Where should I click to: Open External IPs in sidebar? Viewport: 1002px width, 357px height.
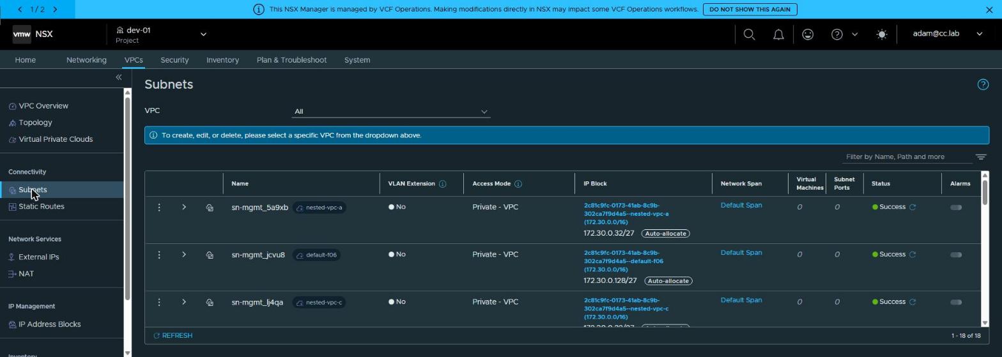tap(39, 257)
